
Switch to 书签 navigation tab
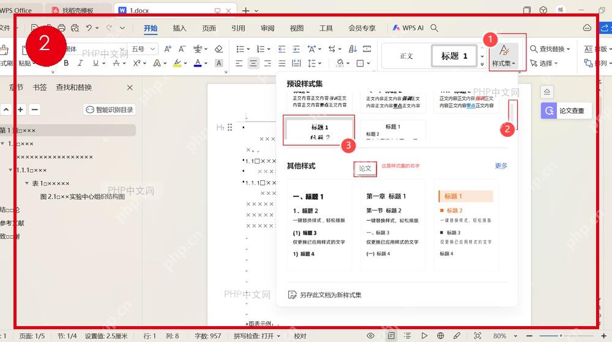[x=39, y=87]
